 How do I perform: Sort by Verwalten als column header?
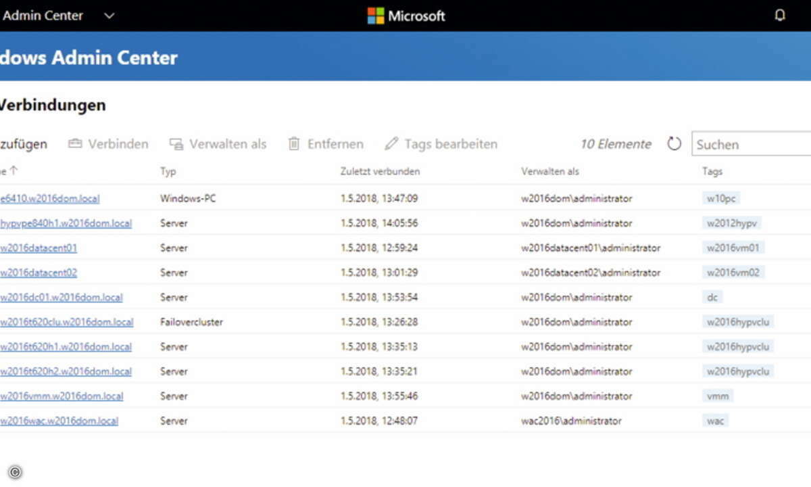550,172
